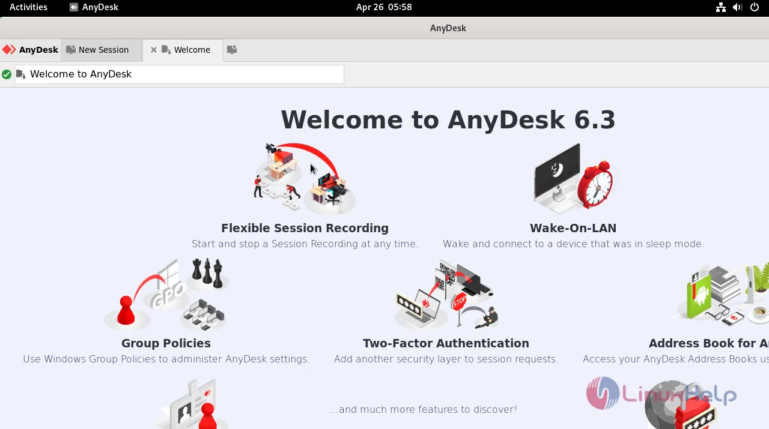Viewport: 769px width, 429px height.
Task: Add a new session tab with the plus-monitor icon
Action: pos(232,50)
